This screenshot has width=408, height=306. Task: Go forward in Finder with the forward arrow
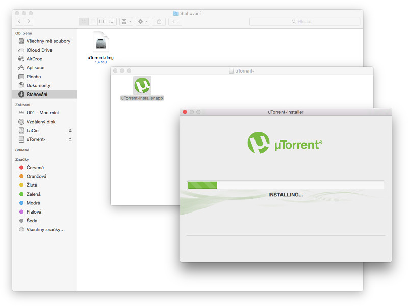click(29, 21)
